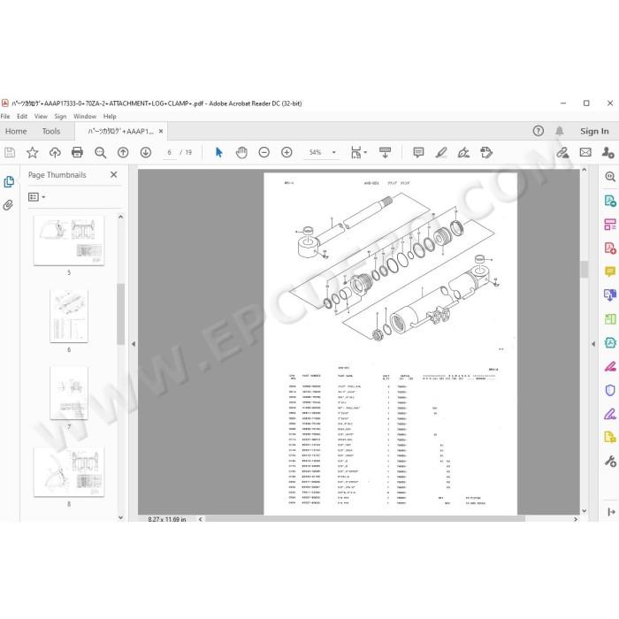Click the scrolling mode toolbar icon
619x619 pixels.
385,152
